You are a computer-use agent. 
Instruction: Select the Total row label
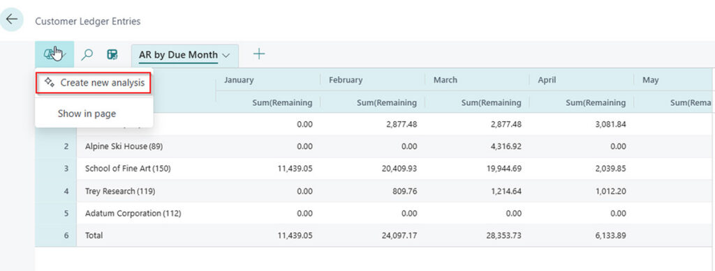94,235
